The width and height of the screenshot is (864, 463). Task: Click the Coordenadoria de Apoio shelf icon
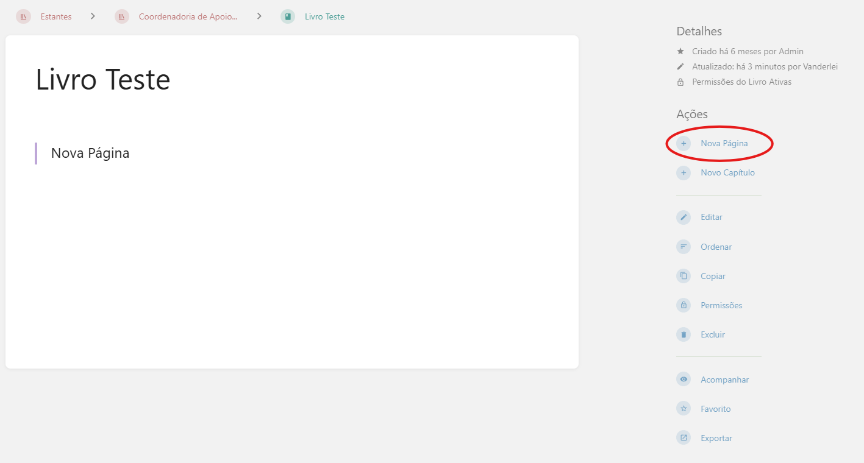point(122,16)
